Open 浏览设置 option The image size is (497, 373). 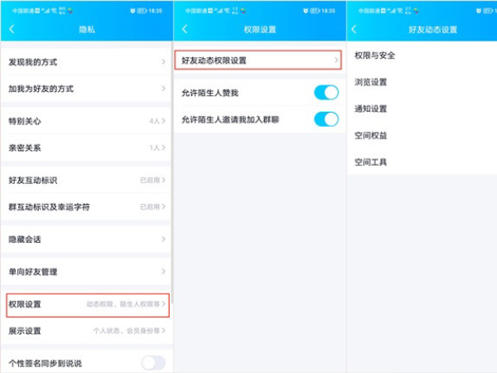coord(371,82)
